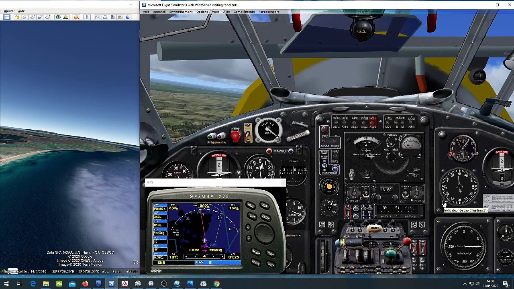This screenshot has width=514, height=289.
Task: Open Microsoft Edge from the taskbar
Action: coord(33,284)
